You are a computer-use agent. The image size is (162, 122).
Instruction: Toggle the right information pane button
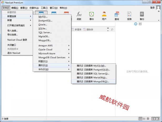coord(158,119)
